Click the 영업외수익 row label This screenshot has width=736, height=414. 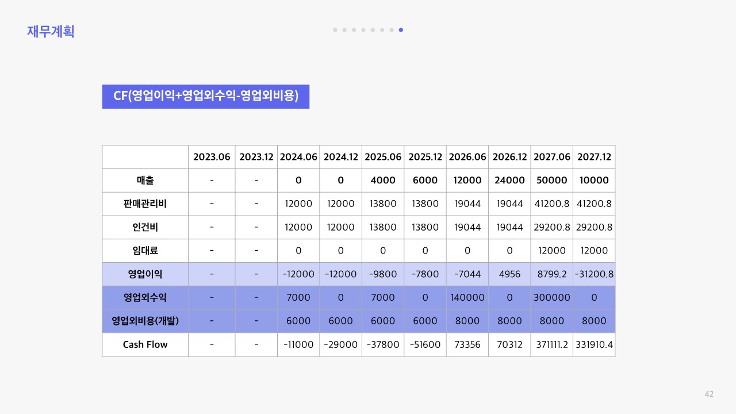145,298
